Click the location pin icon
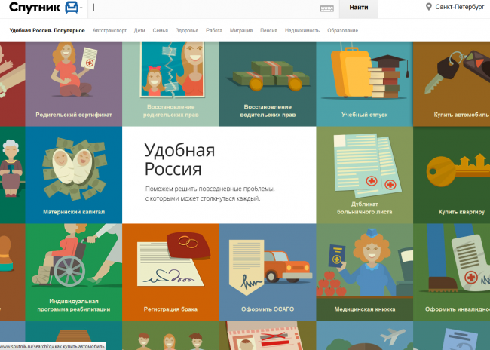Viewport: 490px width, 350px height. point(429,7)
